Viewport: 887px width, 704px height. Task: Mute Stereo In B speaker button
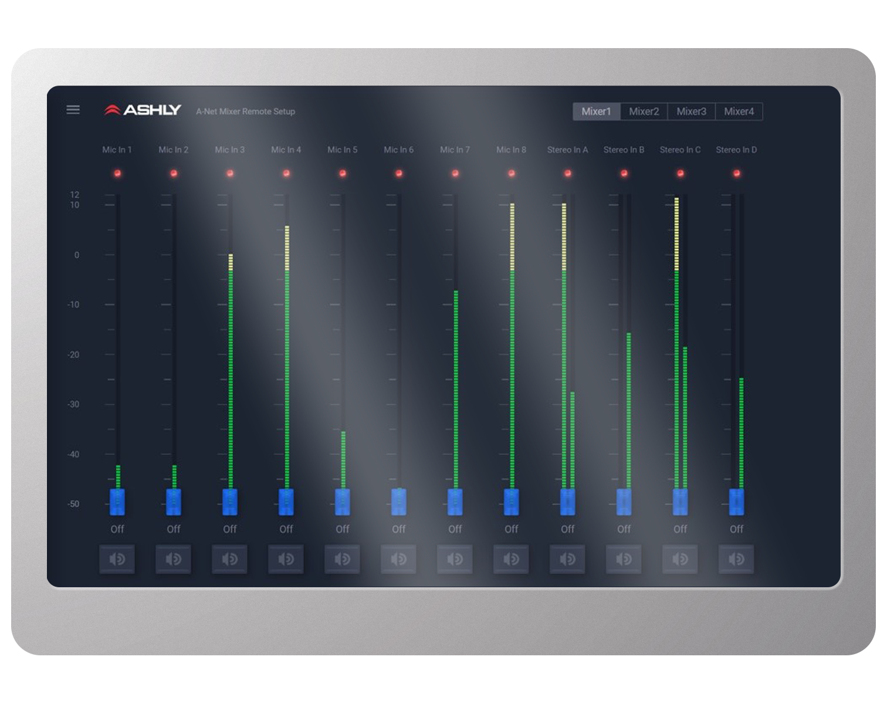tap(624, 560)
